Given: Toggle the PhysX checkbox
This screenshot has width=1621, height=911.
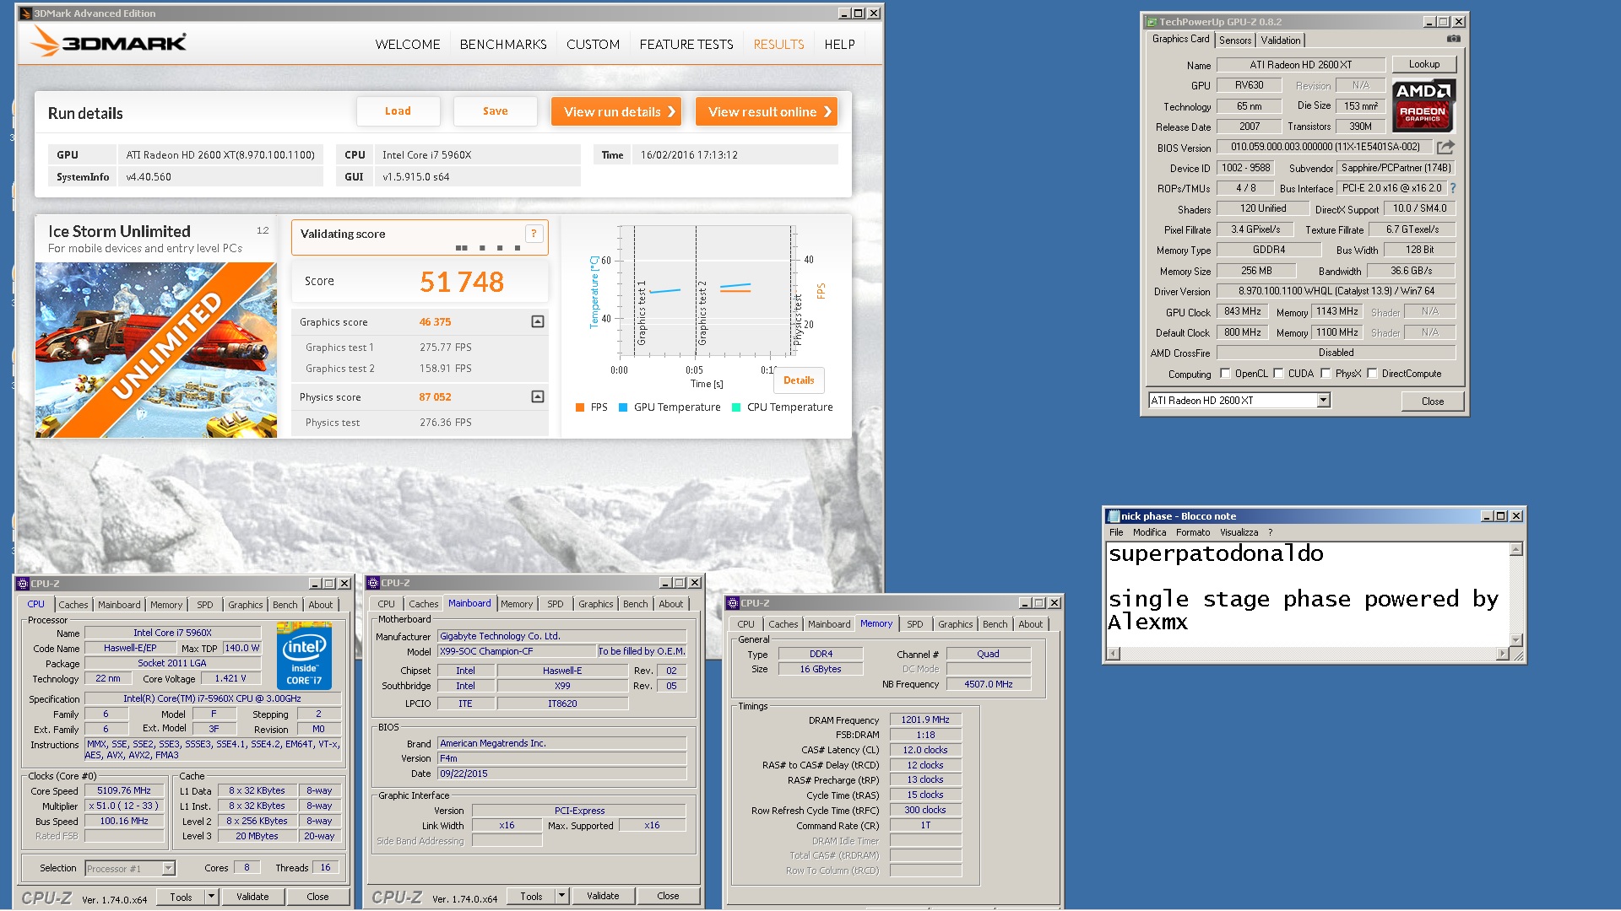Looking at the screenshot, I should click(x=1326, y=374).
